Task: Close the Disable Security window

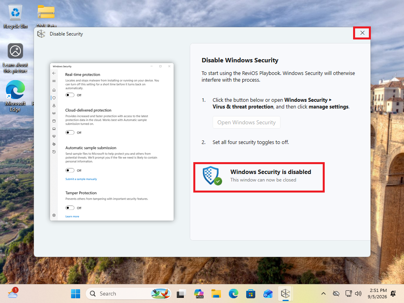Action: coord(362,33)
